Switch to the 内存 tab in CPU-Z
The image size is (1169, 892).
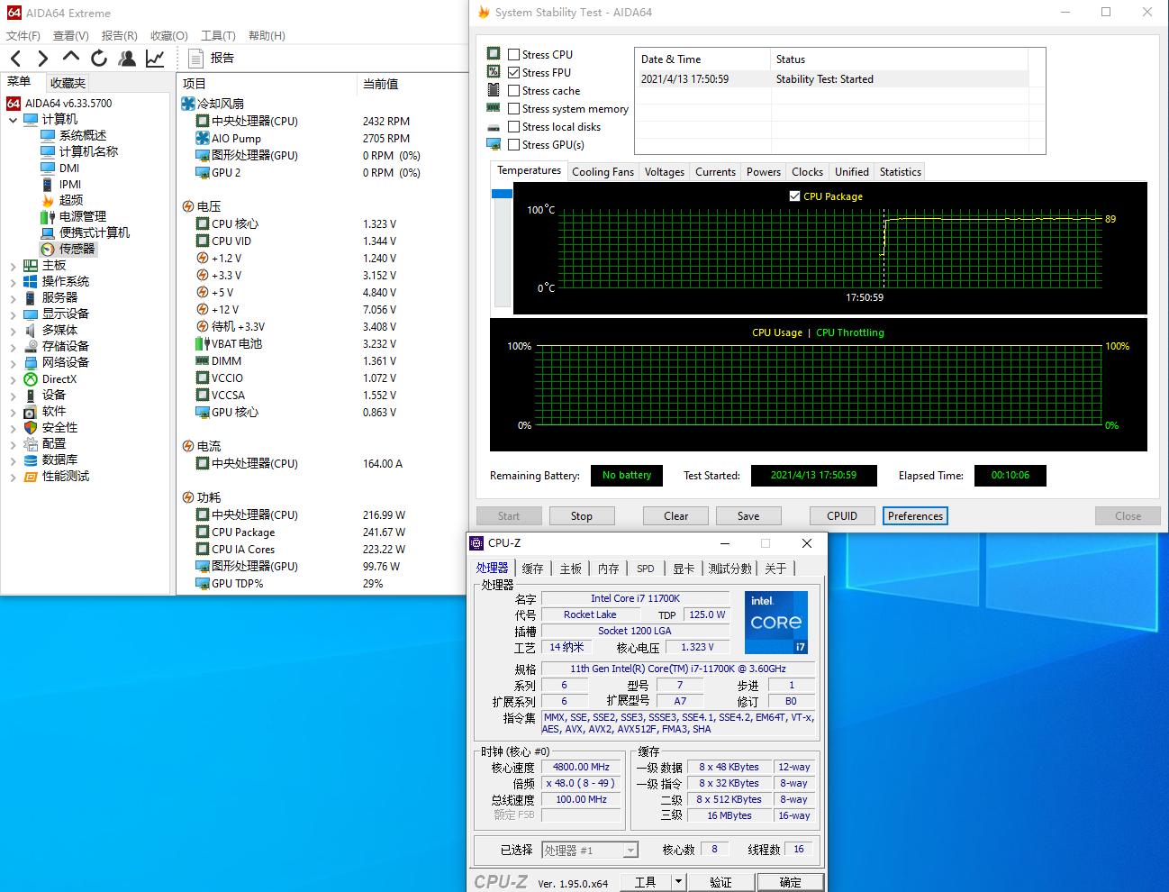(609, 569)
